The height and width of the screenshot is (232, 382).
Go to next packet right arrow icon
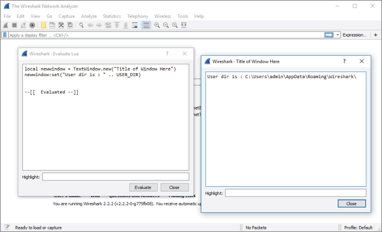coord(99,25)
